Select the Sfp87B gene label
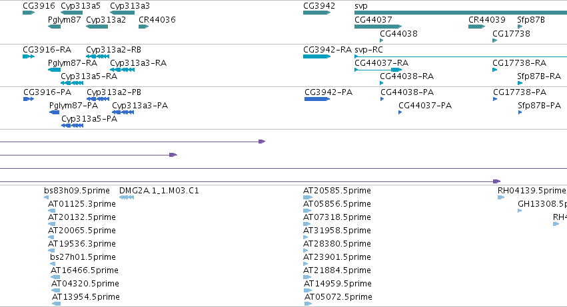 531,20
